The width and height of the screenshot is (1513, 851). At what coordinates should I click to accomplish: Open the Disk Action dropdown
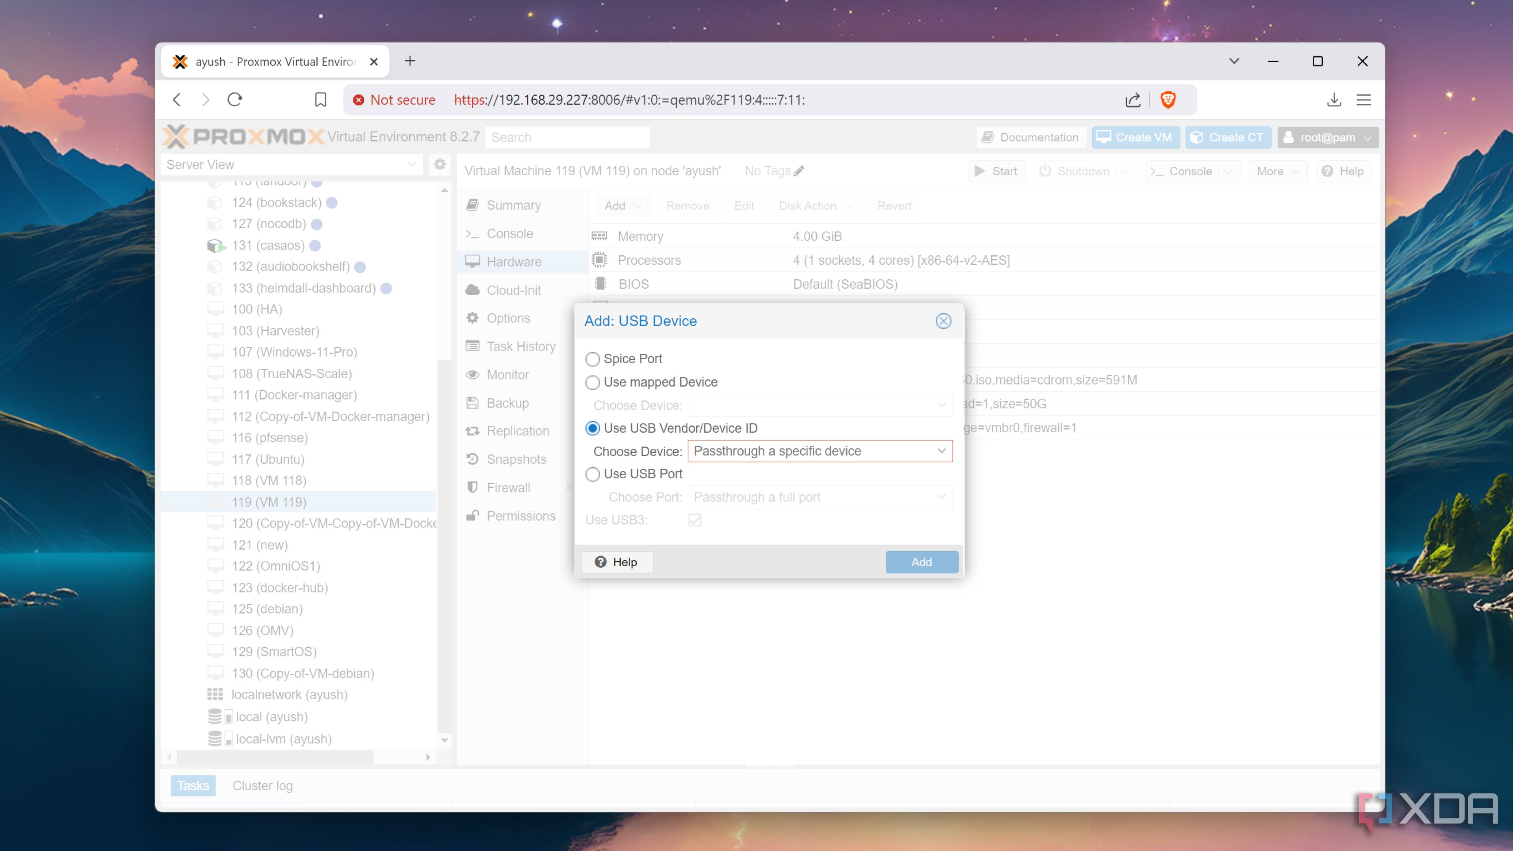(814, 206)
